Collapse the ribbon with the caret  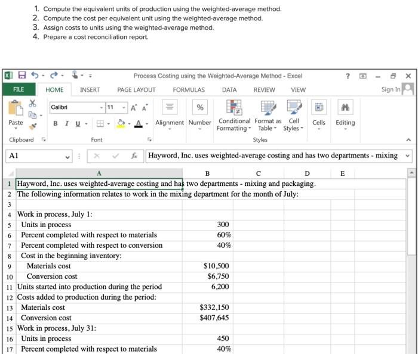coord(408,139)
